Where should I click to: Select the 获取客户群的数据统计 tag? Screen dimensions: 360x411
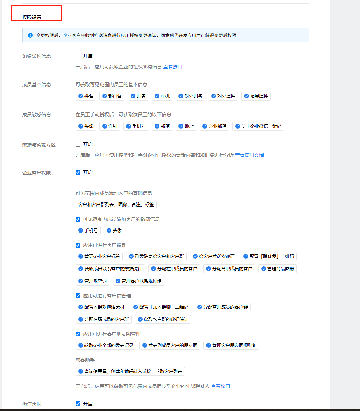(x=163, y=319)
